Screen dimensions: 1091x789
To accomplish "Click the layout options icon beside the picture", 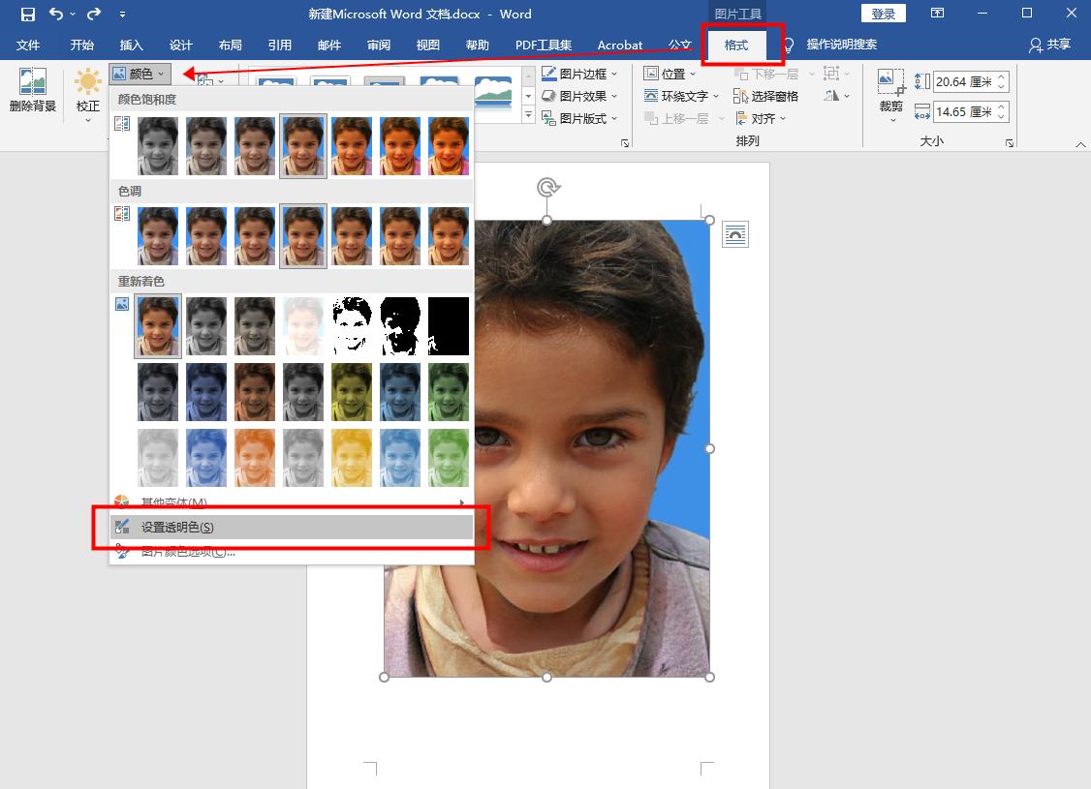I will [735, 234].
